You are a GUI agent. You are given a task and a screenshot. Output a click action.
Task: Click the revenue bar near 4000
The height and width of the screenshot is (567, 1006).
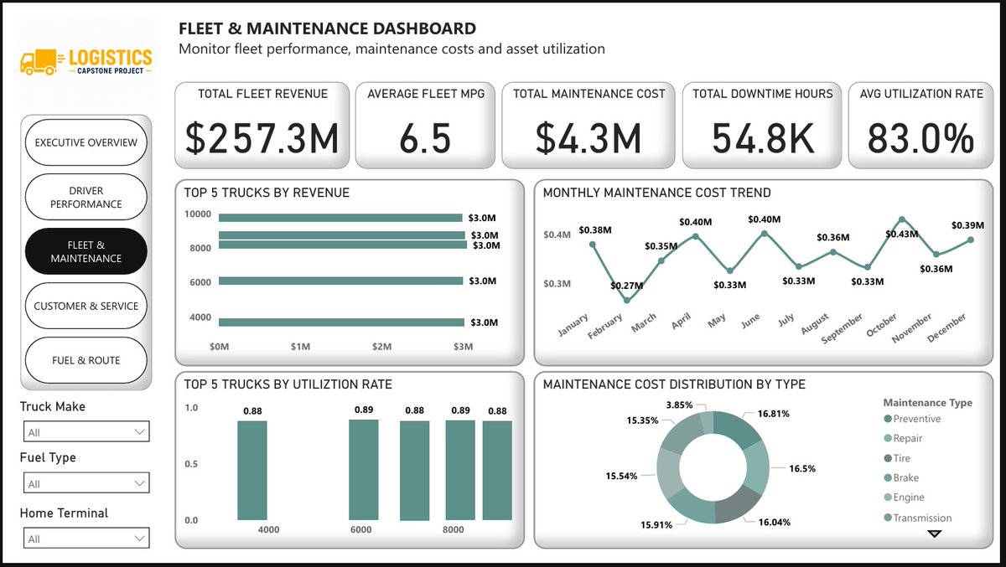coord(341,322)
